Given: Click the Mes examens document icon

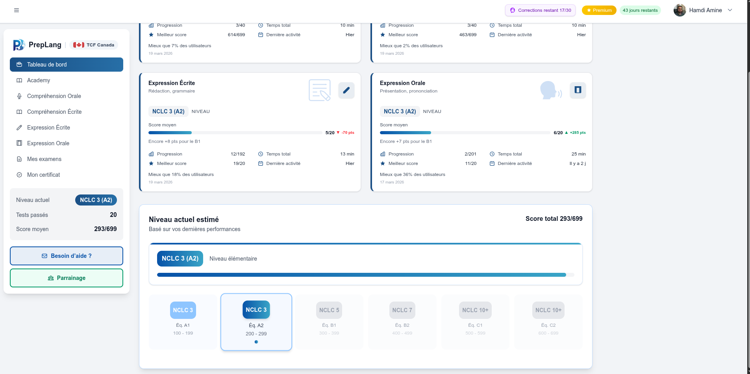Looking at the screenshot, I should pos(19,159).
